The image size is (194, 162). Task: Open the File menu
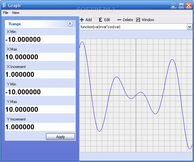(x=5, y=13)
